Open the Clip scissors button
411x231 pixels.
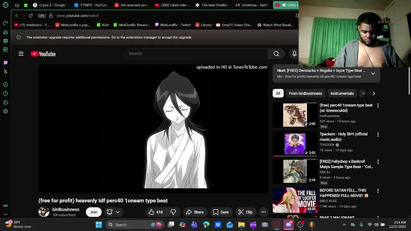245,212
